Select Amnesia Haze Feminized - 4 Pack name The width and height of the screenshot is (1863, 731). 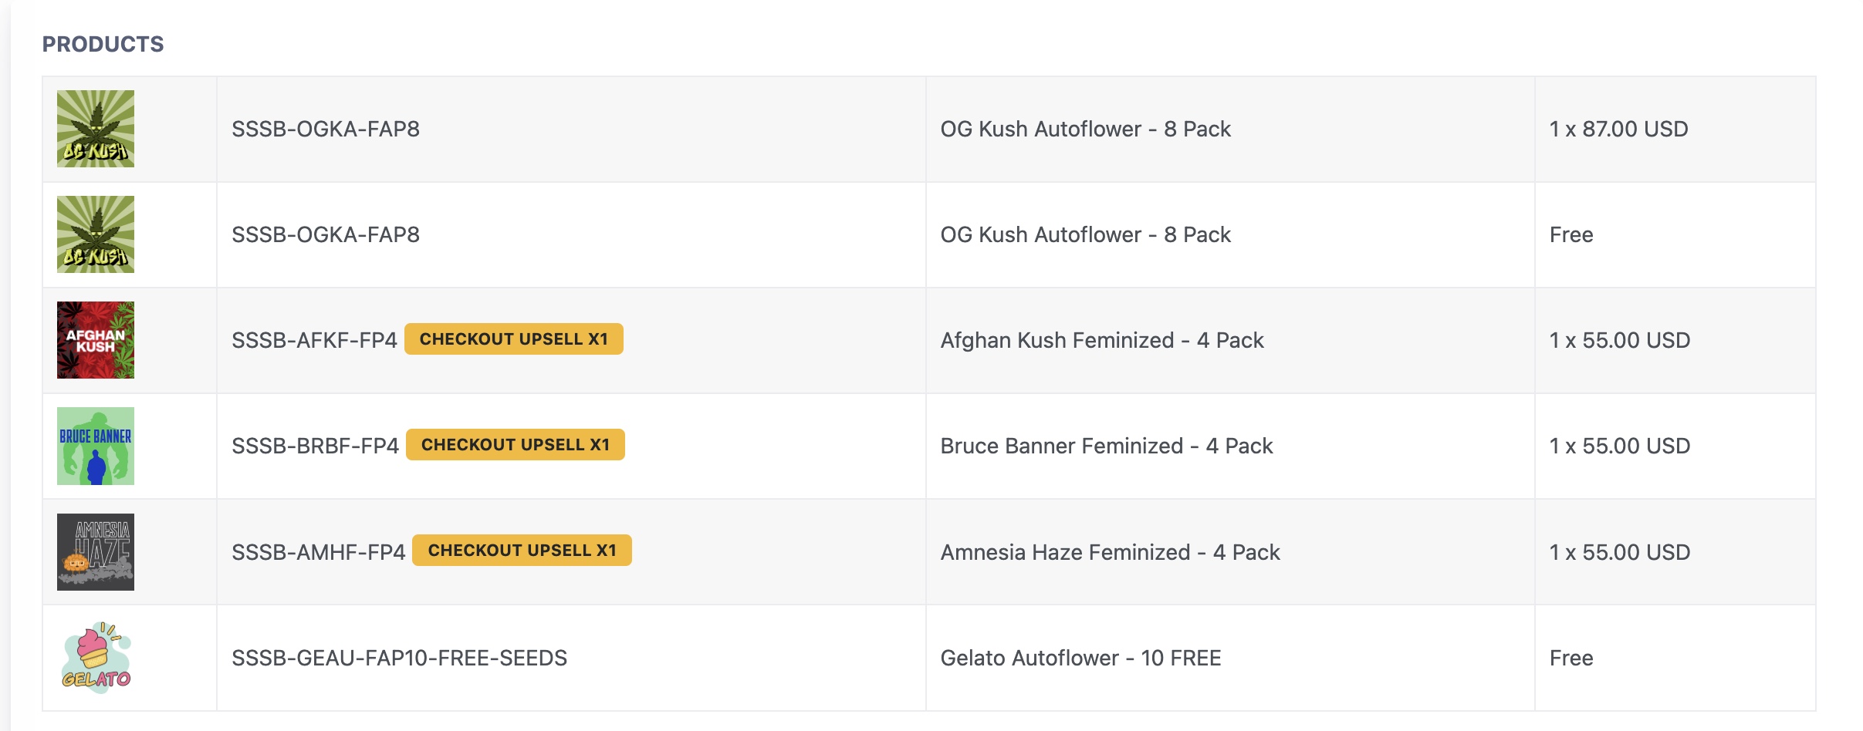pos(1110,552)
